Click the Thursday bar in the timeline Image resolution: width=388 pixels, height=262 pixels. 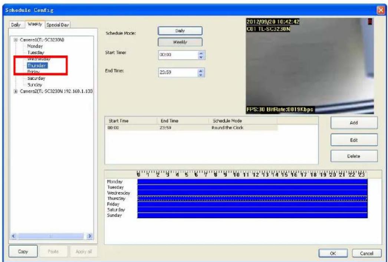252,199
